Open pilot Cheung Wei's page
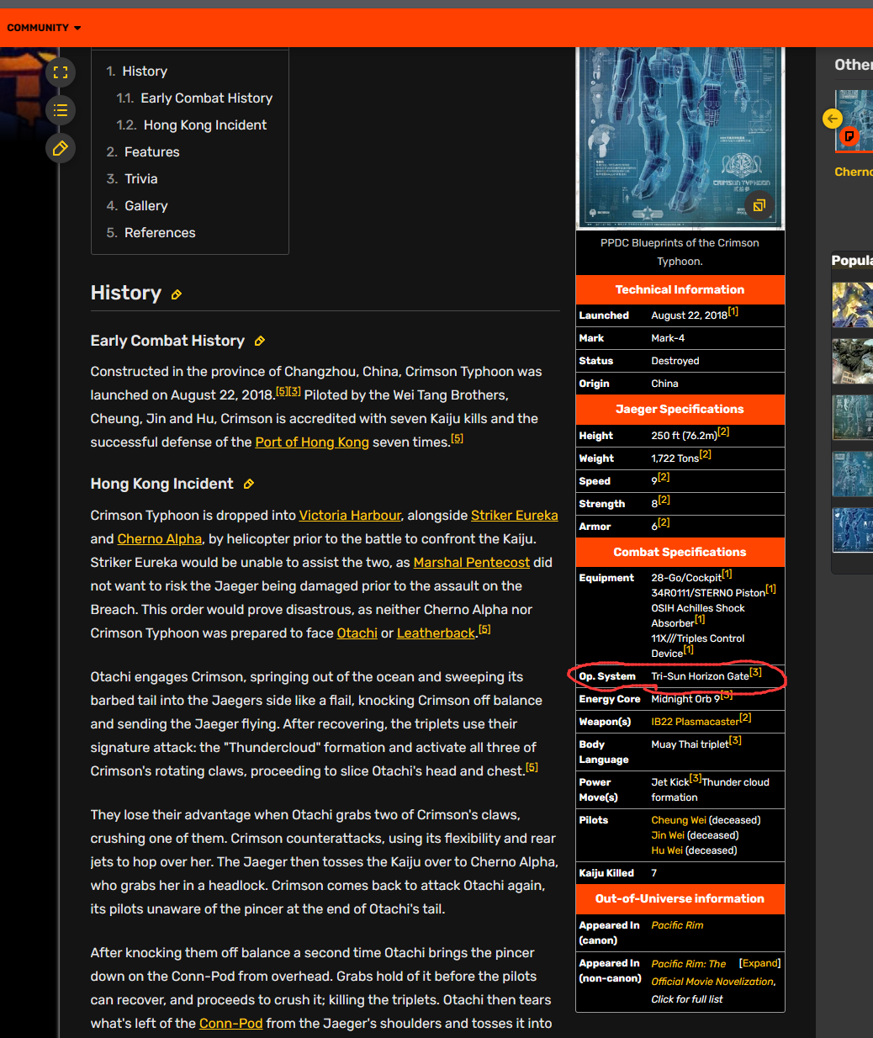 679,820
